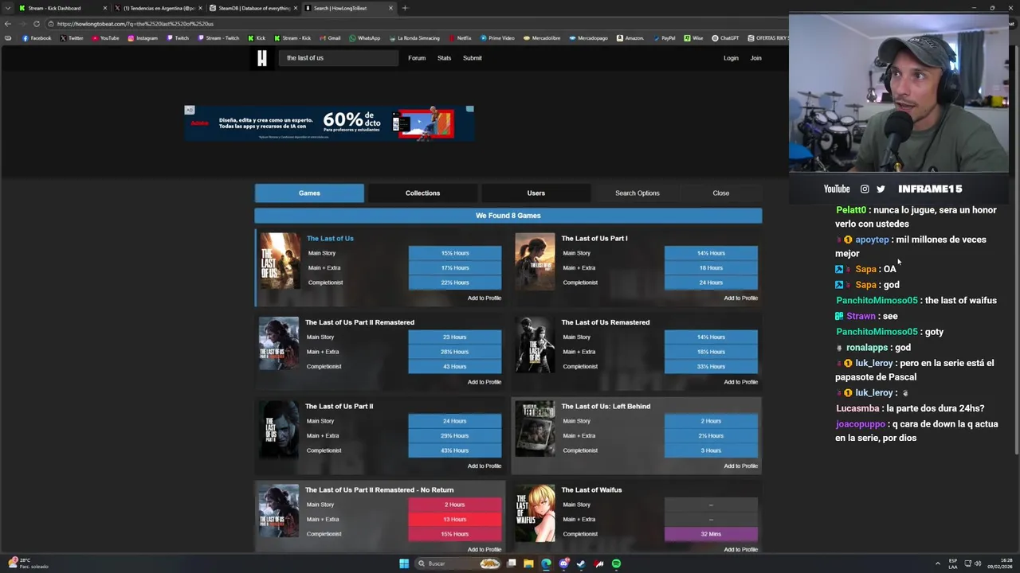Click the Join link

(x=755, y=58)
